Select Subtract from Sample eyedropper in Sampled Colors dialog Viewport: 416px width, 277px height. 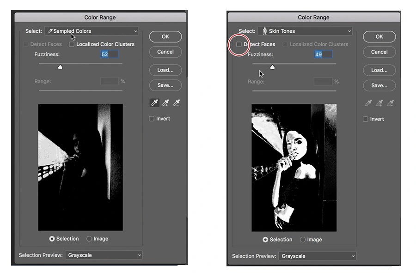point(177,102)
